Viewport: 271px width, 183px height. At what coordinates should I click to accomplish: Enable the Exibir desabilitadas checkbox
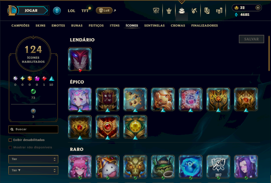tap(10, 140)
